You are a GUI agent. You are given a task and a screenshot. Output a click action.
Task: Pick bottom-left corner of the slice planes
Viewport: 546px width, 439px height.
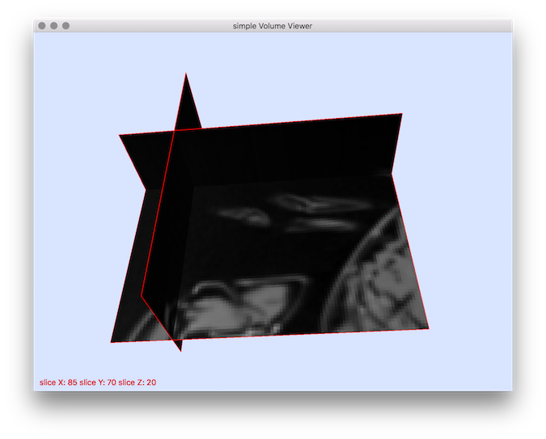112,341
